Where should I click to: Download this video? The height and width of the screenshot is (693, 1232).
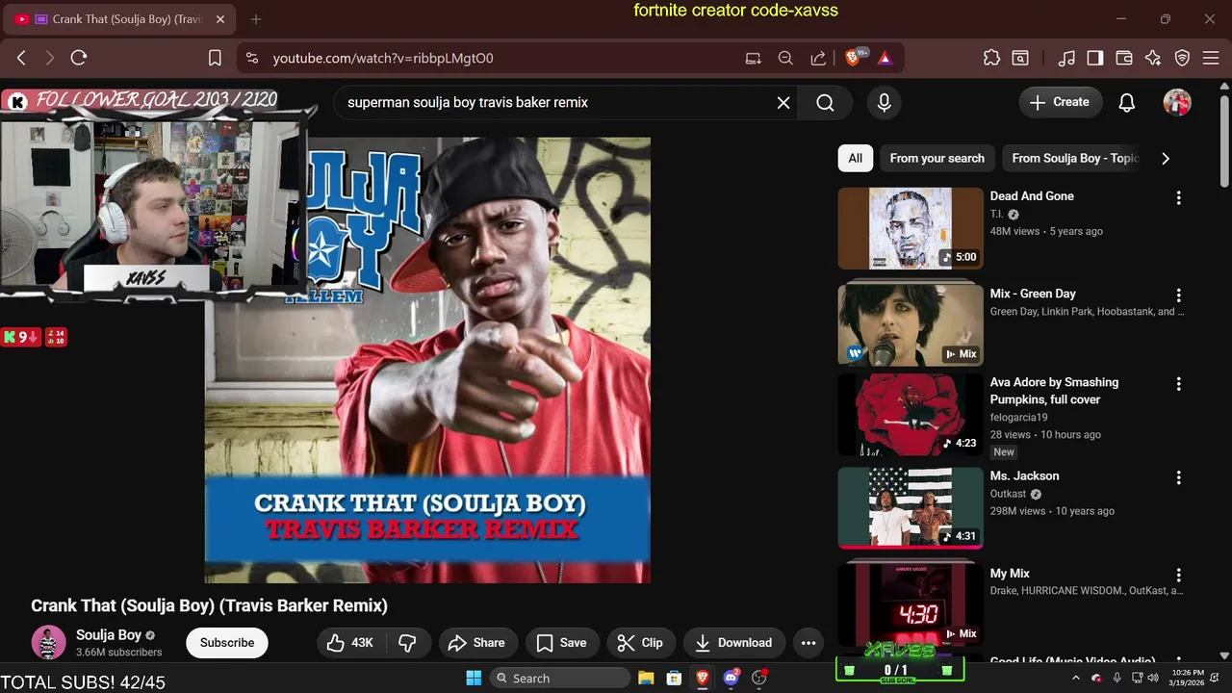[x=733, y=643]
